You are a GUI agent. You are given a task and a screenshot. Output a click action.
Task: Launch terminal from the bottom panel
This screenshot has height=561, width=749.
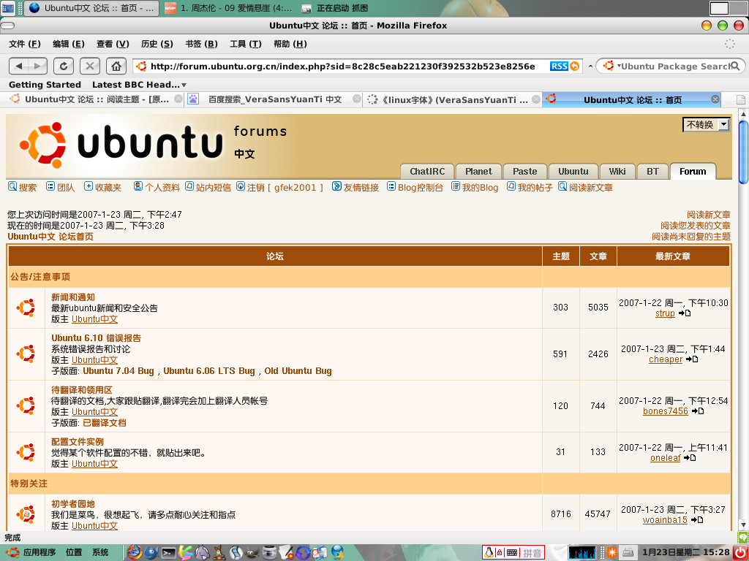point(169,552)
